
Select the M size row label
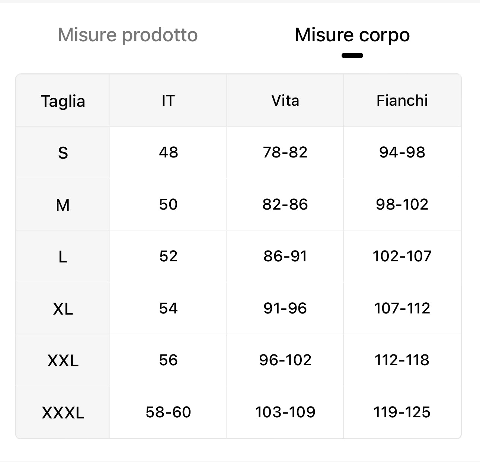63,205
